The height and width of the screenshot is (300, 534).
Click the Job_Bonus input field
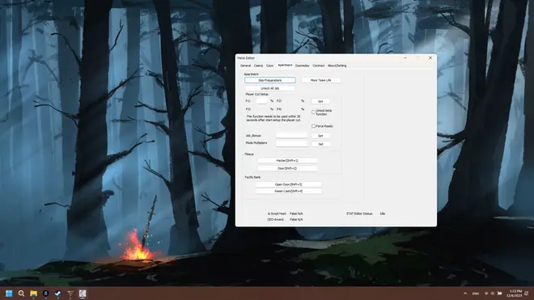pyautogui.click(x=291, y=135)
